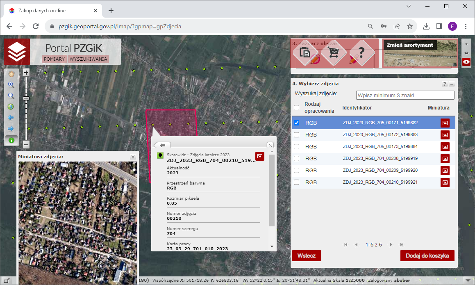Image resolution: width=475 pixels, height=285 pixels.
Task: Click the question mark help diamond
Action: pyautogui.click(x=361, y=53)
